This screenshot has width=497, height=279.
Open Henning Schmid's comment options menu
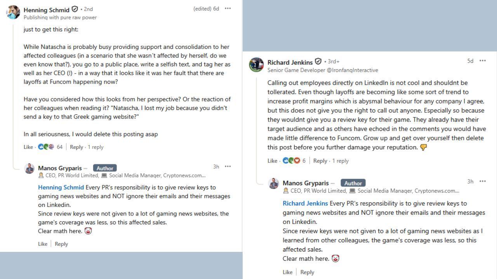[228, 9]
